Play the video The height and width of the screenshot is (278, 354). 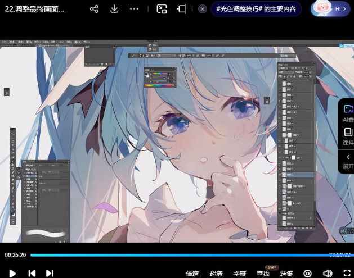pos(12,274)
